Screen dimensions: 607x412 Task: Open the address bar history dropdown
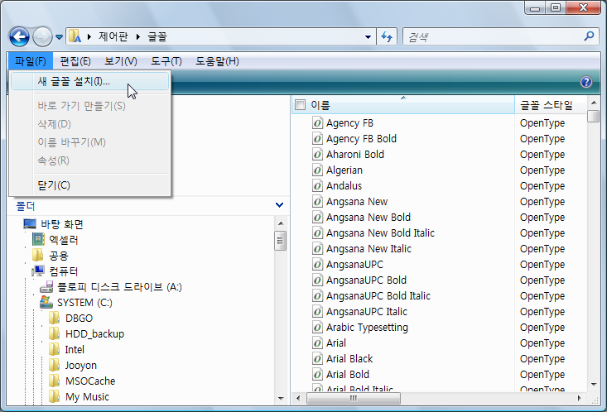(x=368, y=37)
